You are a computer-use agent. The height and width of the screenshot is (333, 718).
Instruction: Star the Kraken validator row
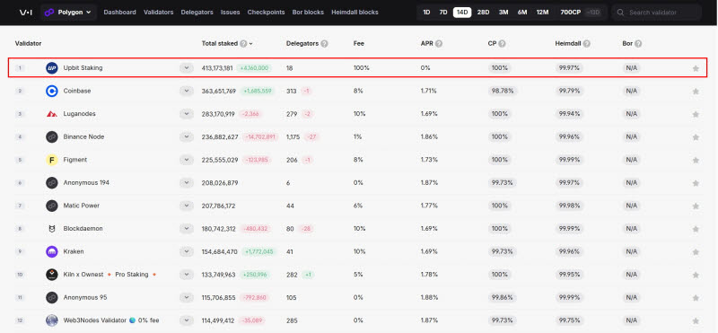coord(696,252)
